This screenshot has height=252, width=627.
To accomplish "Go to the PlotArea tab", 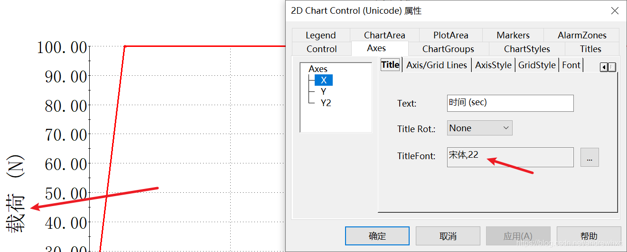I will click(450, 35).
